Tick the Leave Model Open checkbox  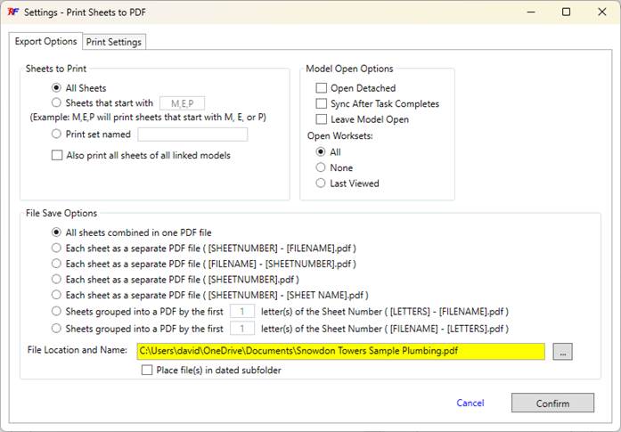tap(321, 119)
